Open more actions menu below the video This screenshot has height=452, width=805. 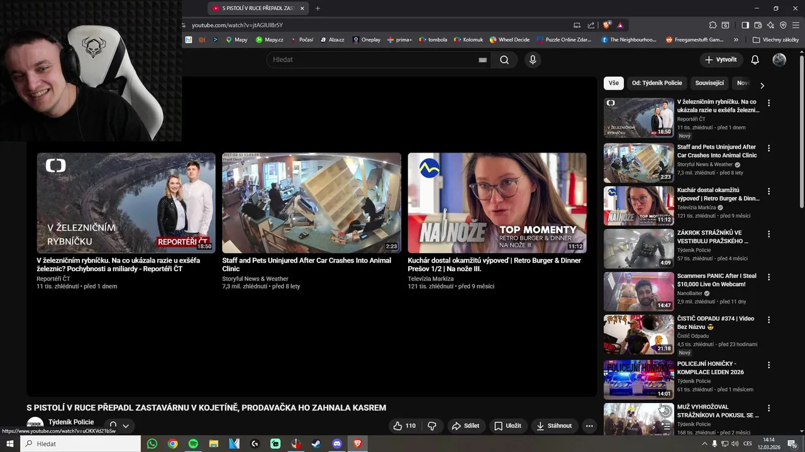589,426
